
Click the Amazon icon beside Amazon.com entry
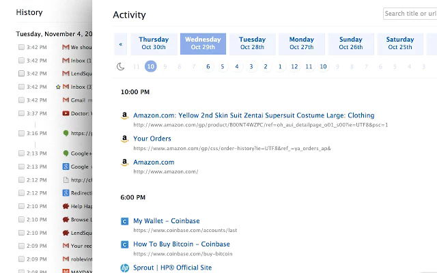coord(124,162)
